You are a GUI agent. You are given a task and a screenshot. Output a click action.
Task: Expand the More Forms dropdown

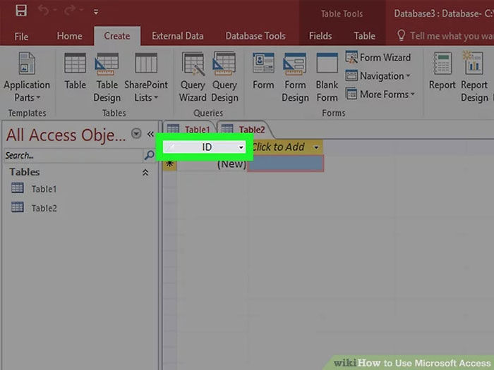pos(380,94)
